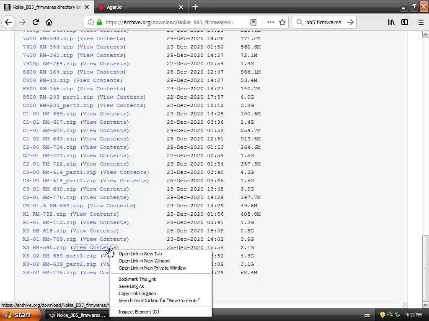429x321 pixels.
Task: Click the green secure padlock icon
Action: tap(99, 22)
